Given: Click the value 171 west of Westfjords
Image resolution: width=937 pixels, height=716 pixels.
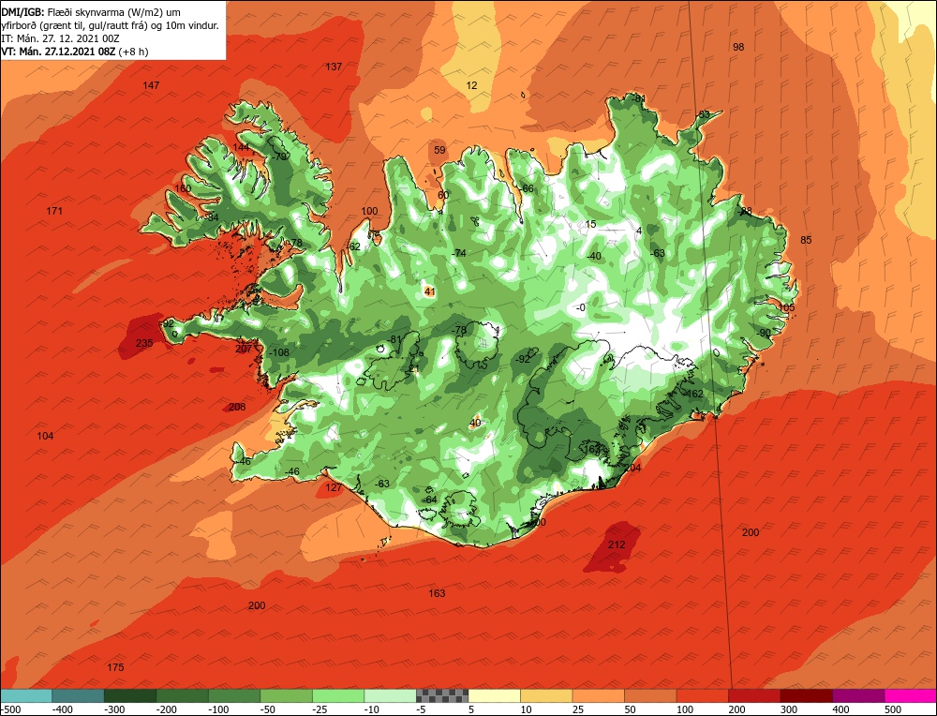Looking at the screenshot, I should [54, 211].
